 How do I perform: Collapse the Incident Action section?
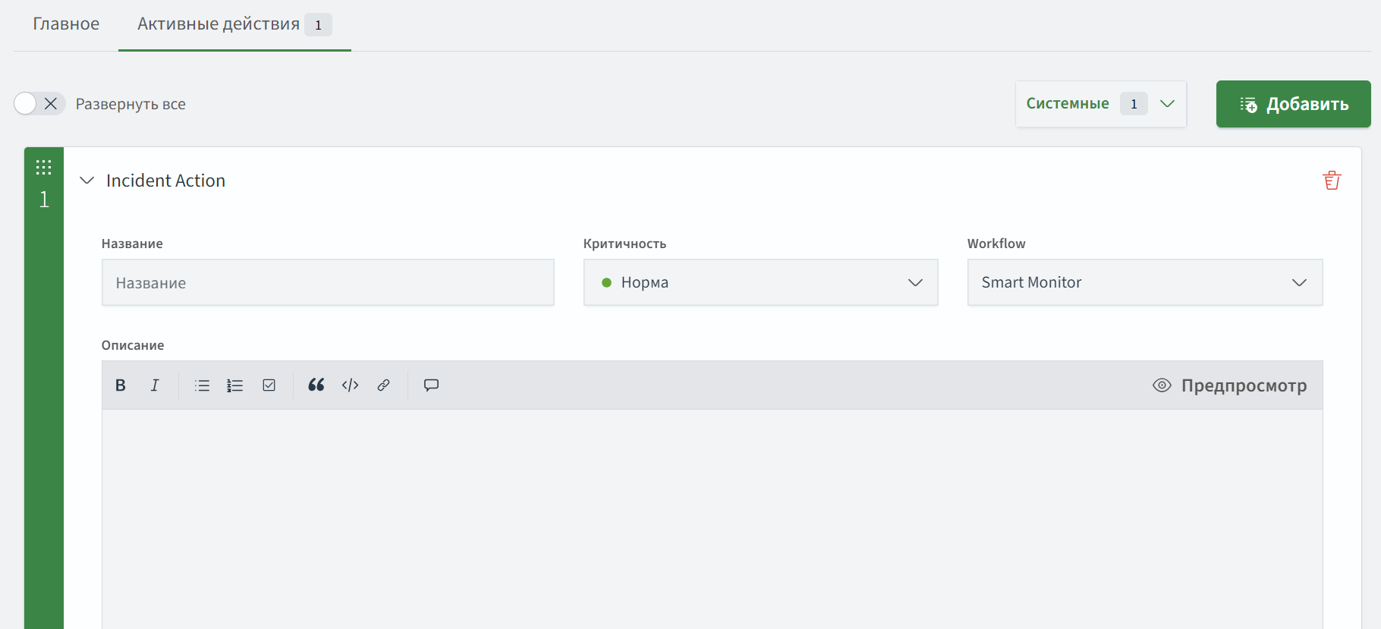[87, 181]
